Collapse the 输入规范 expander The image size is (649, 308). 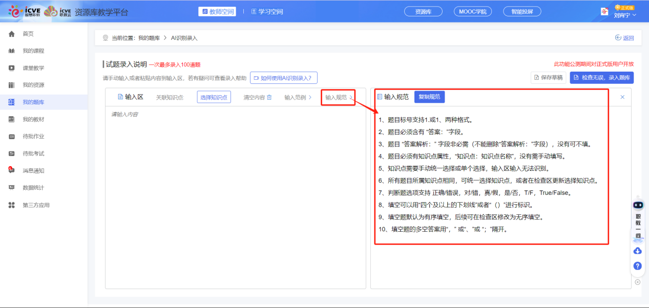click(x=351, y=97)
